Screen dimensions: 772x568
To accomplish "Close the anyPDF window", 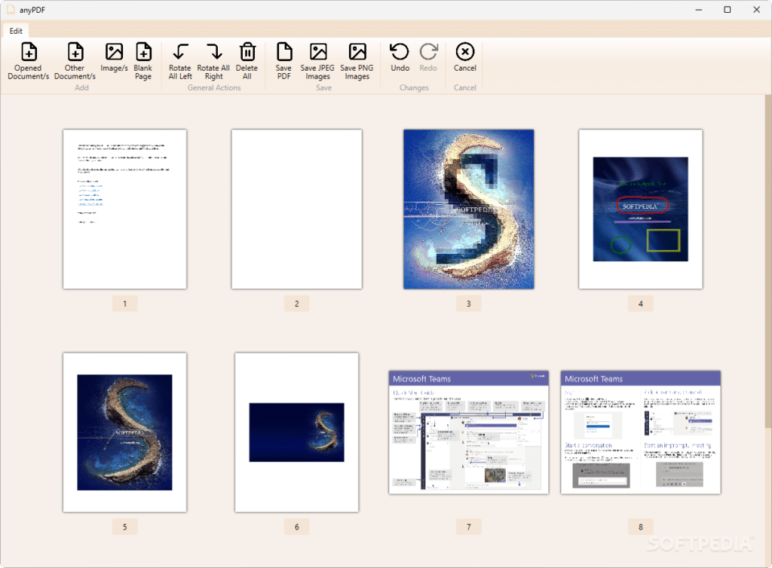I will [x=757, y=10].
